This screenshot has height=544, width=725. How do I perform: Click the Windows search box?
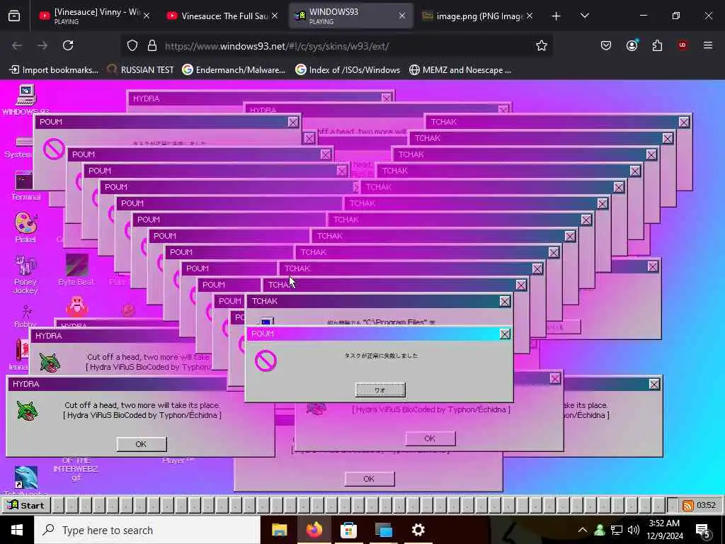coord(148,530)
